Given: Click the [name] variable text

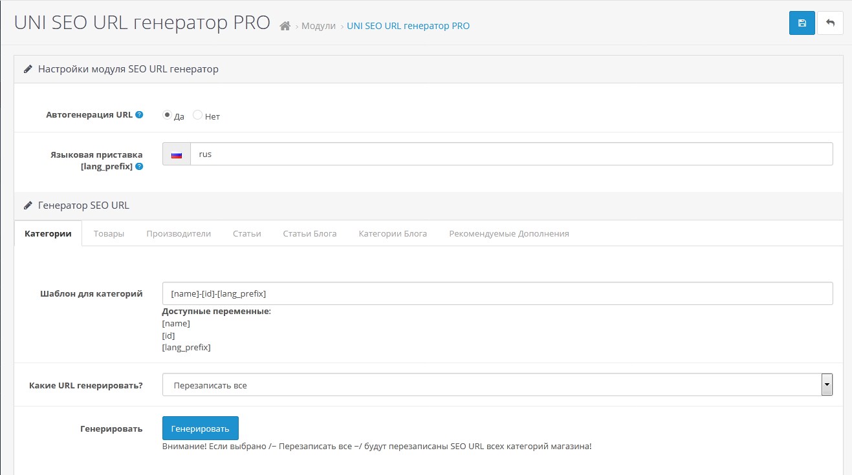Looking at the screenshot, I should tap(176, 324).
